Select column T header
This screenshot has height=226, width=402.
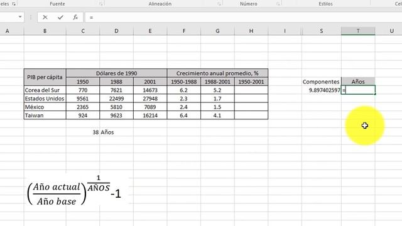[358, 31]
